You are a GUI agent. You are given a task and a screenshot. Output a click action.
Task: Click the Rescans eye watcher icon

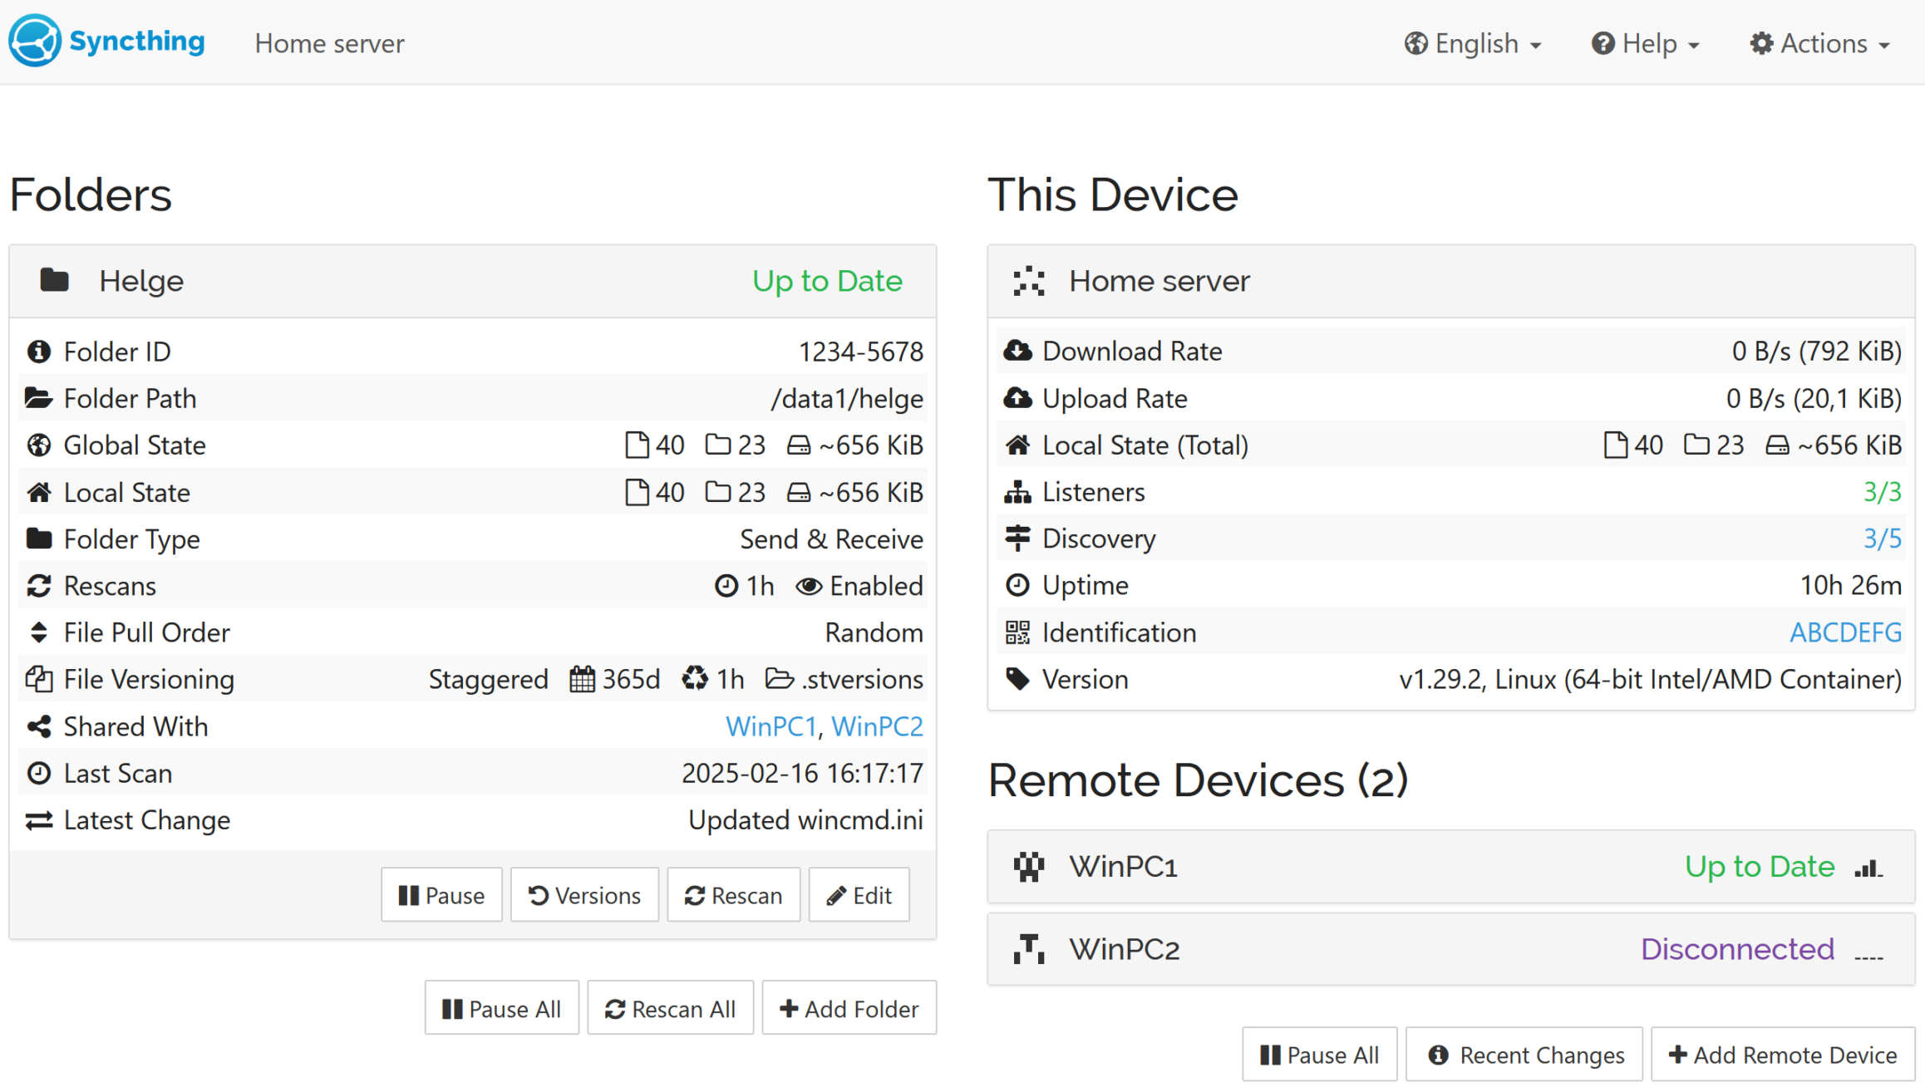[808, 587]
